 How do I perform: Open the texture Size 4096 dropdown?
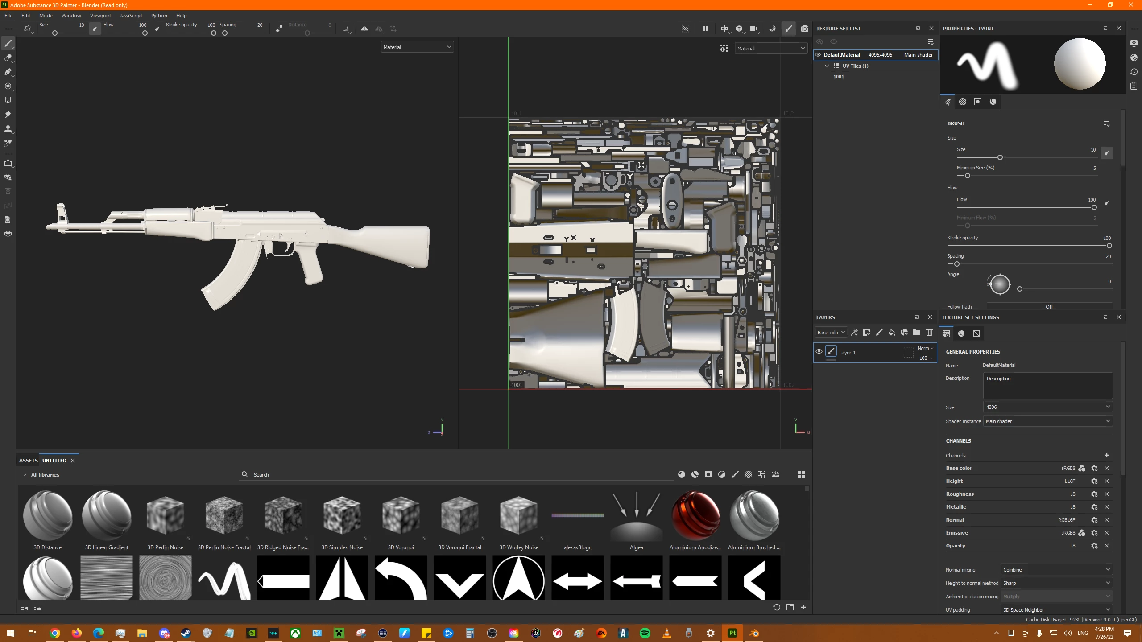click(x=1047, y=407)
